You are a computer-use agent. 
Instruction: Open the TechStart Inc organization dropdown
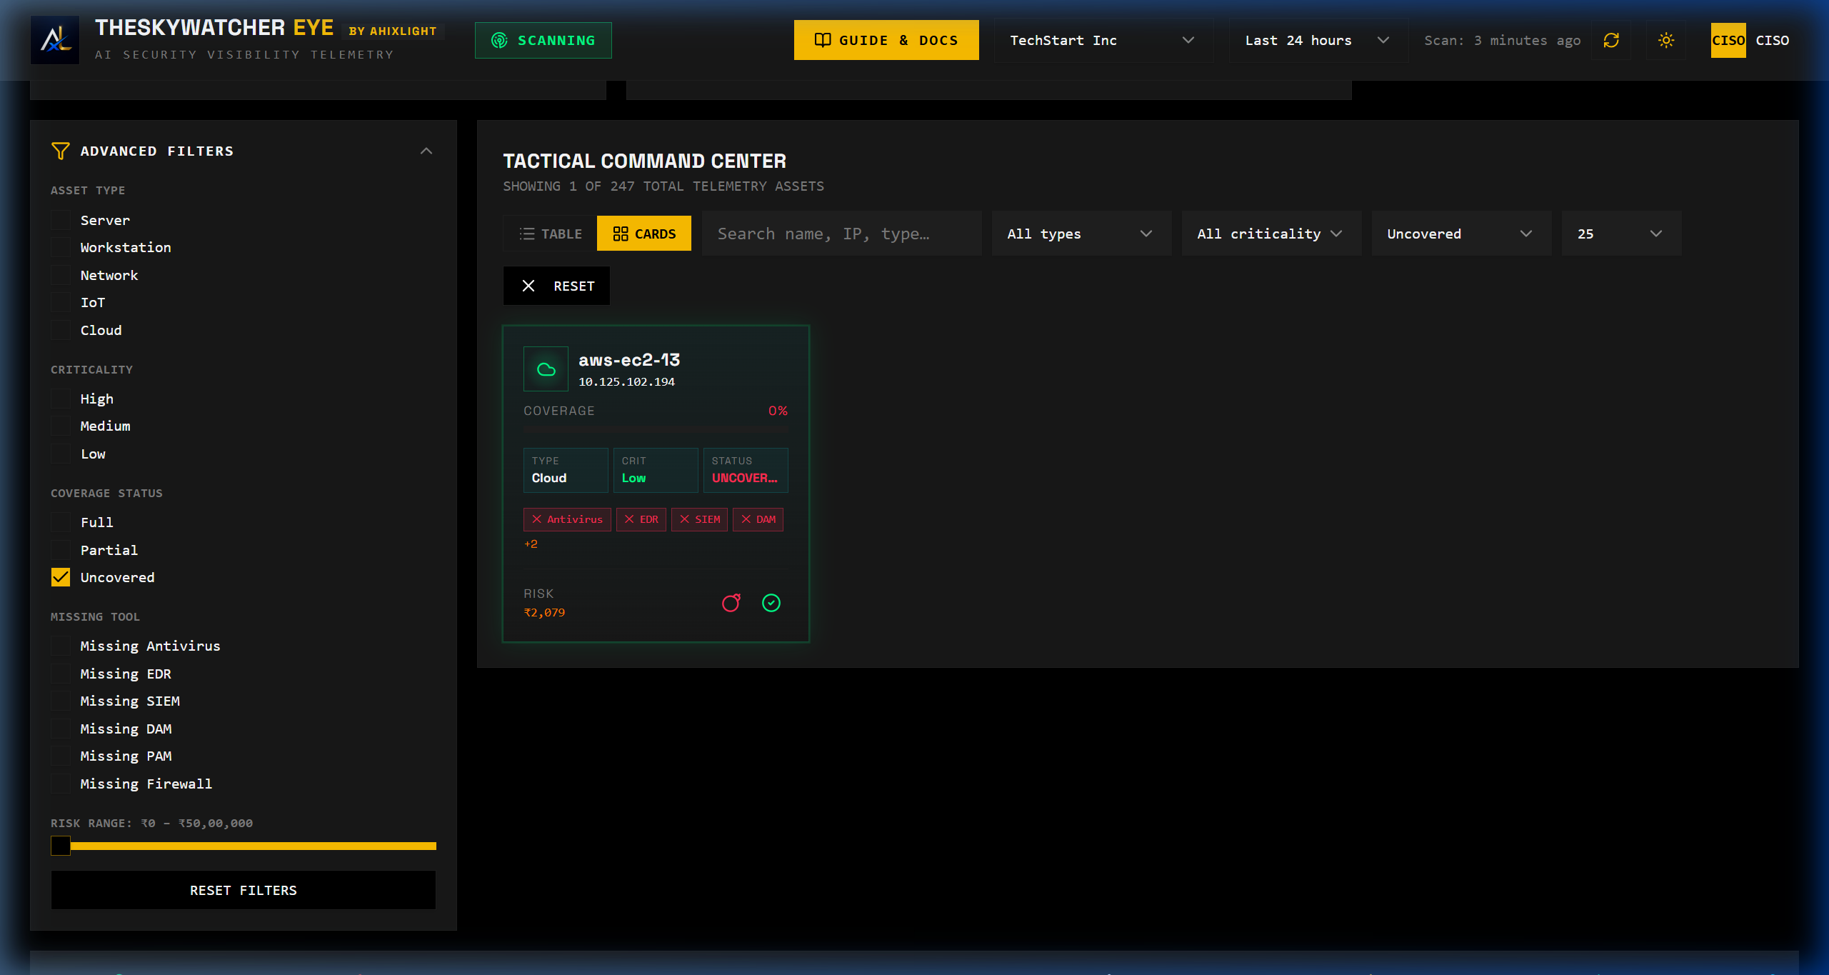click(1103, 40)
